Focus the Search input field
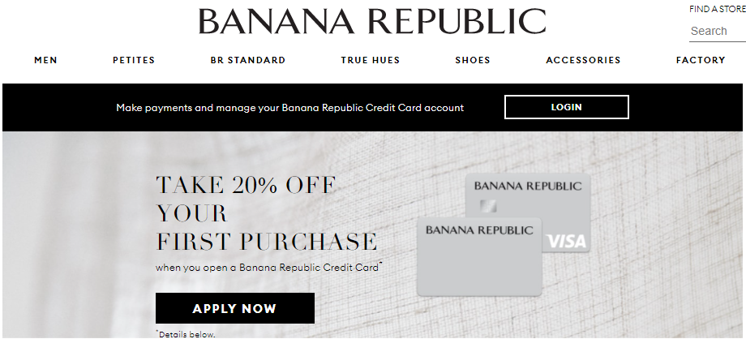The image size is (746, 339). (716, 31)
